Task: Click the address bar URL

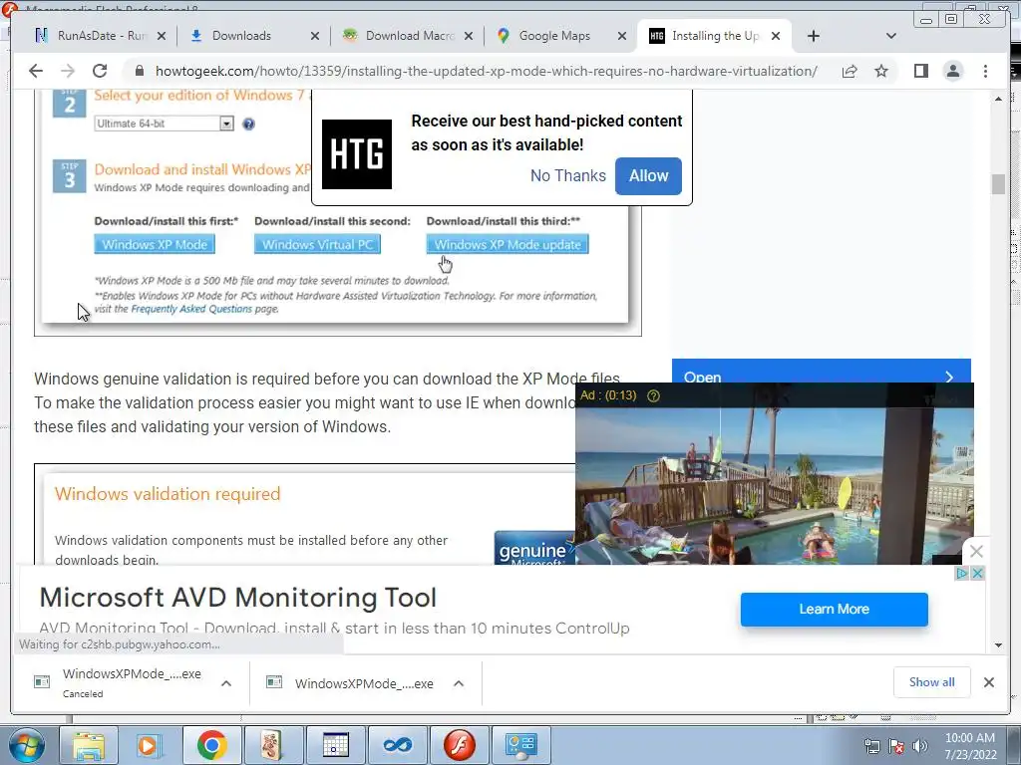Action: (x=486, y=71)
